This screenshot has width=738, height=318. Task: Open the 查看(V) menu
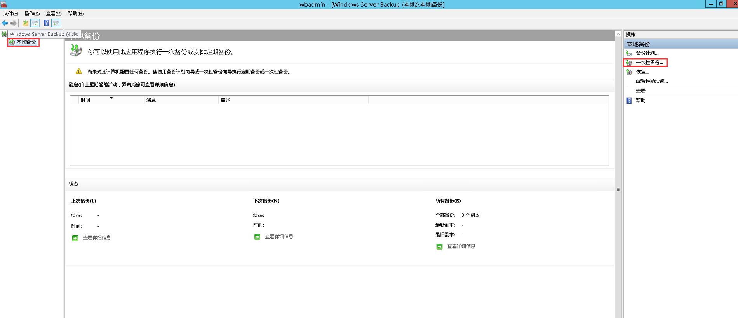[x=54, y=14]
